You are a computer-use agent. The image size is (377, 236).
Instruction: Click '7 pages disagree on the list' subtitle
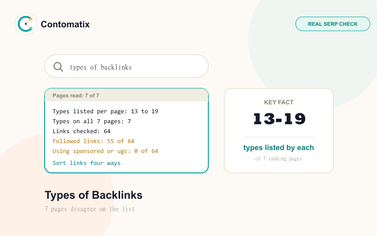(90, 209)
